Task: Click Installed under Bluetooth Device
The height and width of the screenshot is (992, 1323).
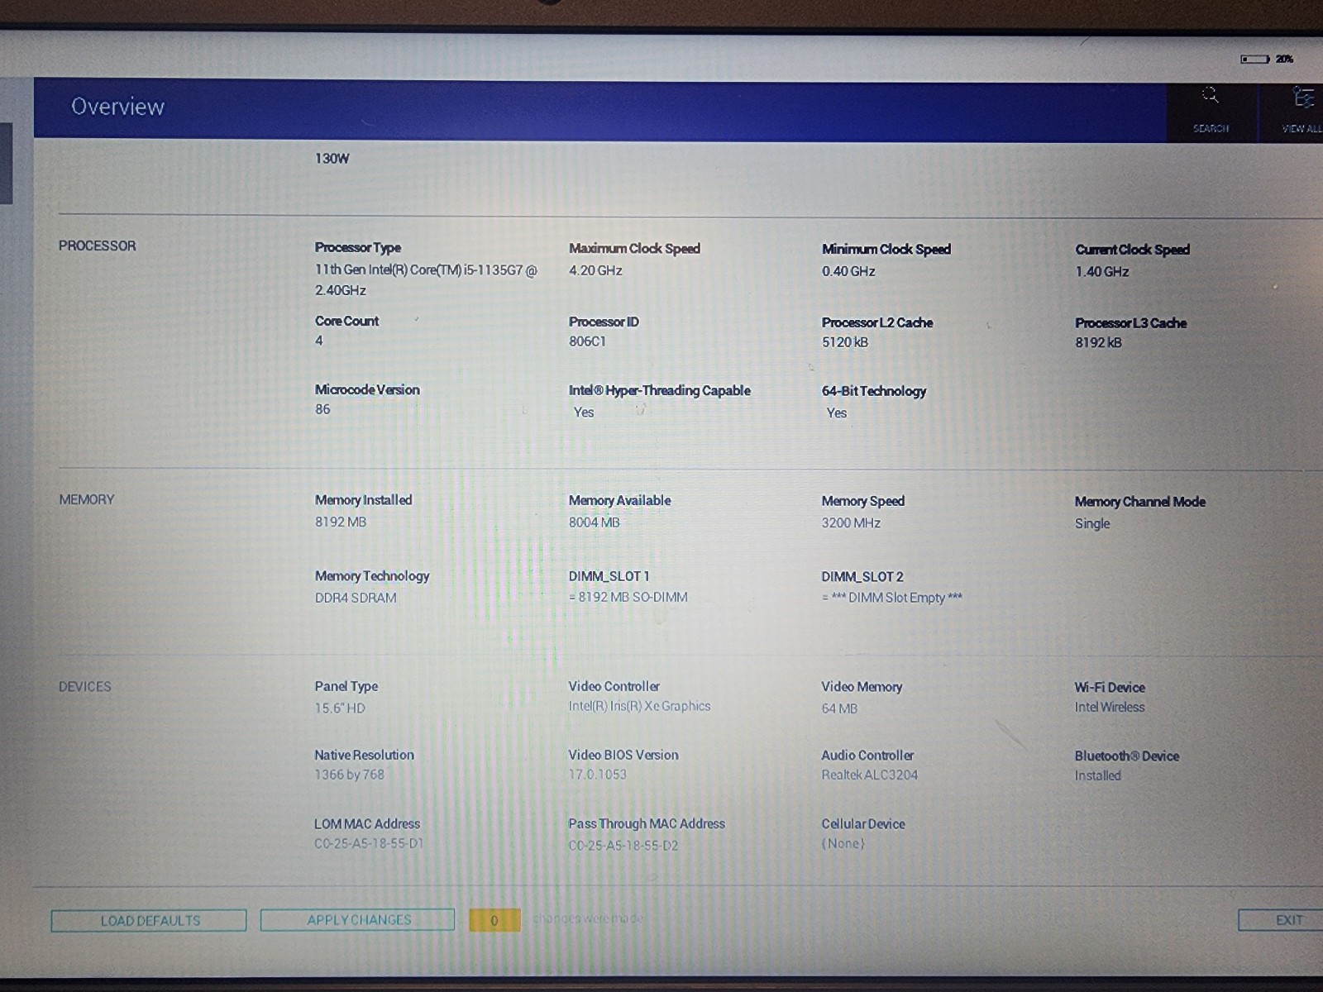Action: [1097, 775]
